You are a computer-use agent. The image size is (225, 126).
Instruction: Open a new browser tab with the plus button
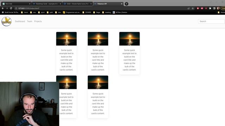(x=127, y=4)
